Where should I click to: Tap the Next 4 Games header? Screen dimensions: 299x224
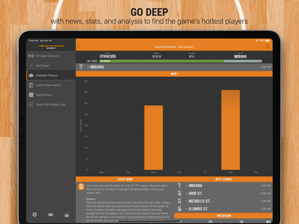coord(223,179)
